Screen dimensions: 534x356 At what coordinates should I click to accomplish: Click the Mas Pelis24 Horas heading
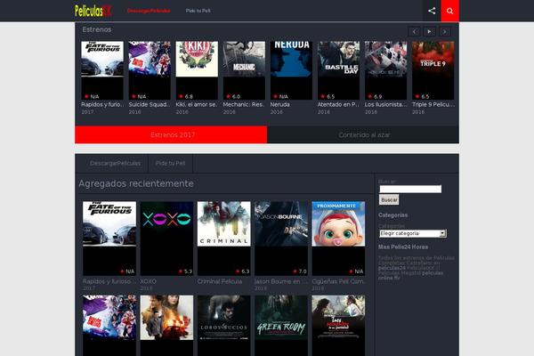coord(403,247)
